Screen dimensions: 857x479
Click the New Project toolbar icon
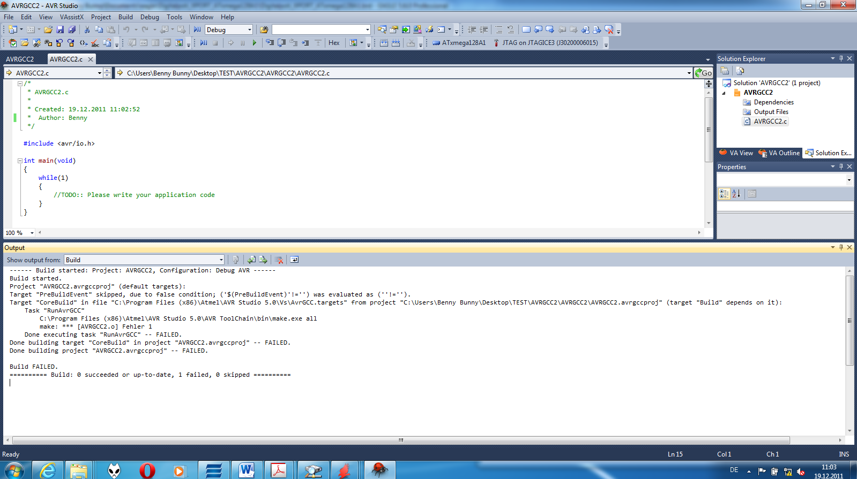[x=12, y=29]
